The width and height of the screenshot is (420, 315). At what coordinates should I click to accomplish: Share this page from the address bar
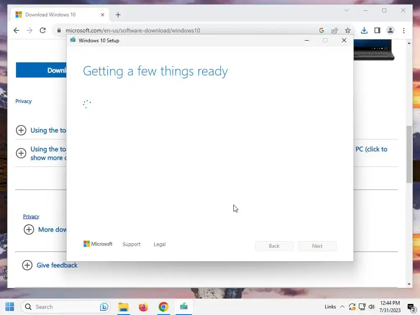click(335, 30)
